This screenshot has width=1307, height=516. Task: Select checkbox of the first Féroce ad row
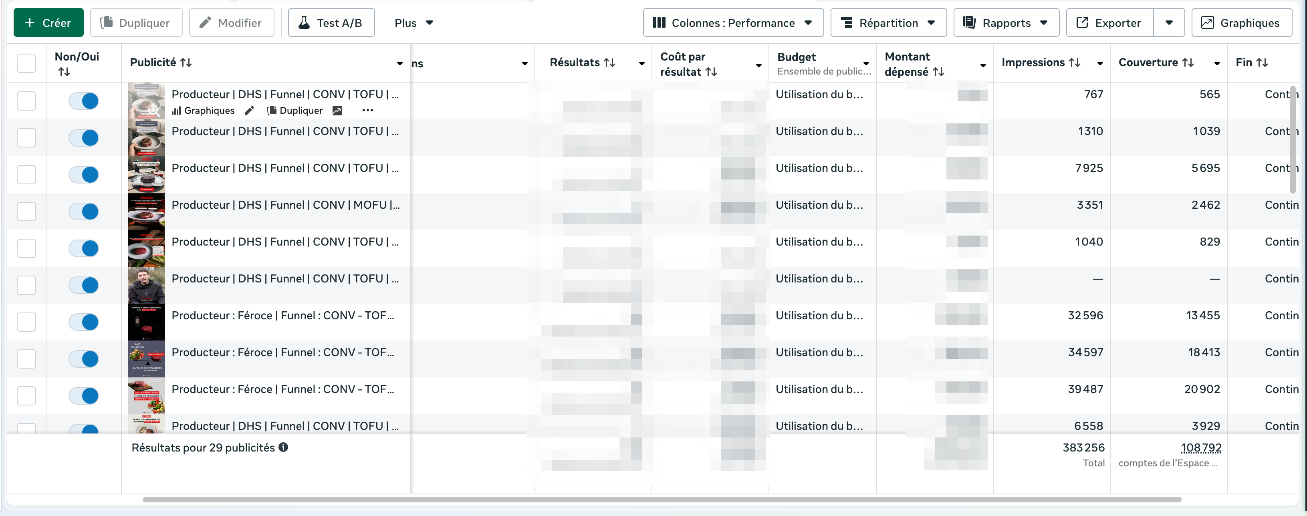click(x=26, y=322)
